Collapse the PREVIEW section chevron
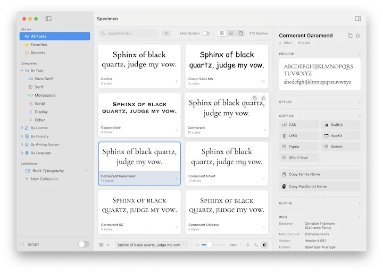Image resolution: width=383 pixels, height=273 pixels. click(359, 54)
